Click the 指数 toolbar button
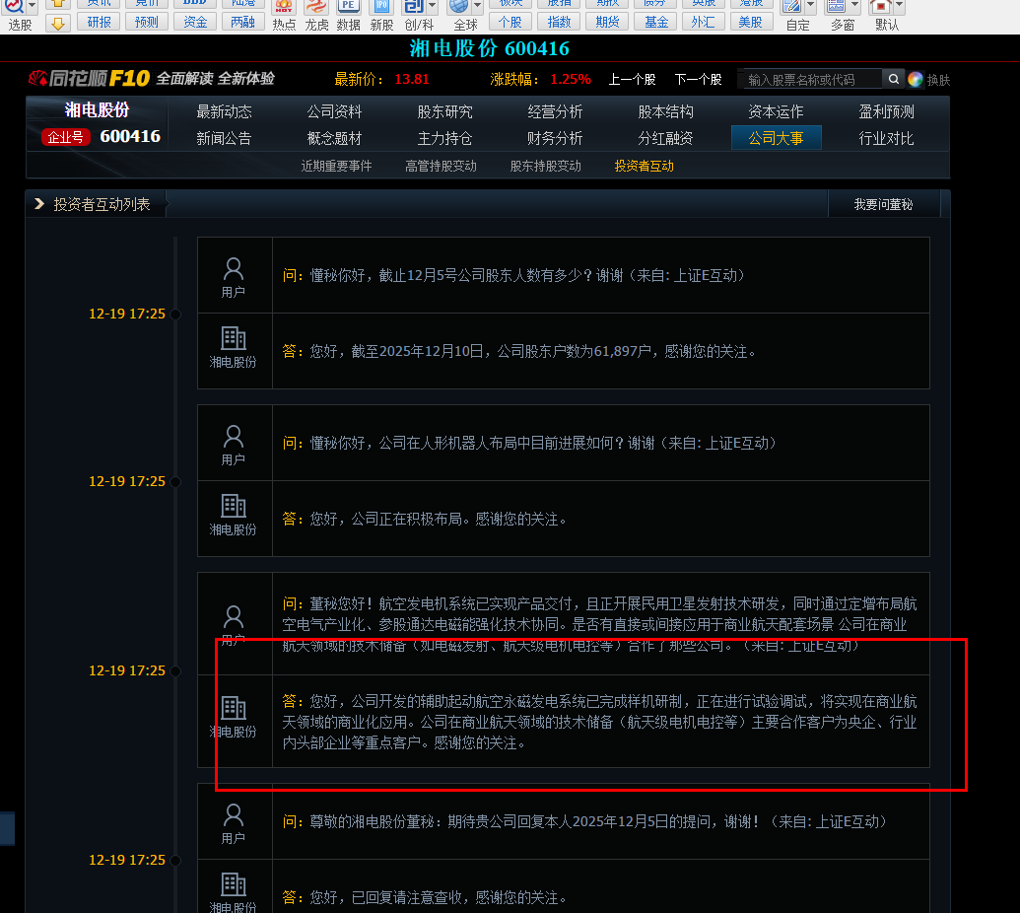Viewport: 1020px width, 913px height. (559, 22)
